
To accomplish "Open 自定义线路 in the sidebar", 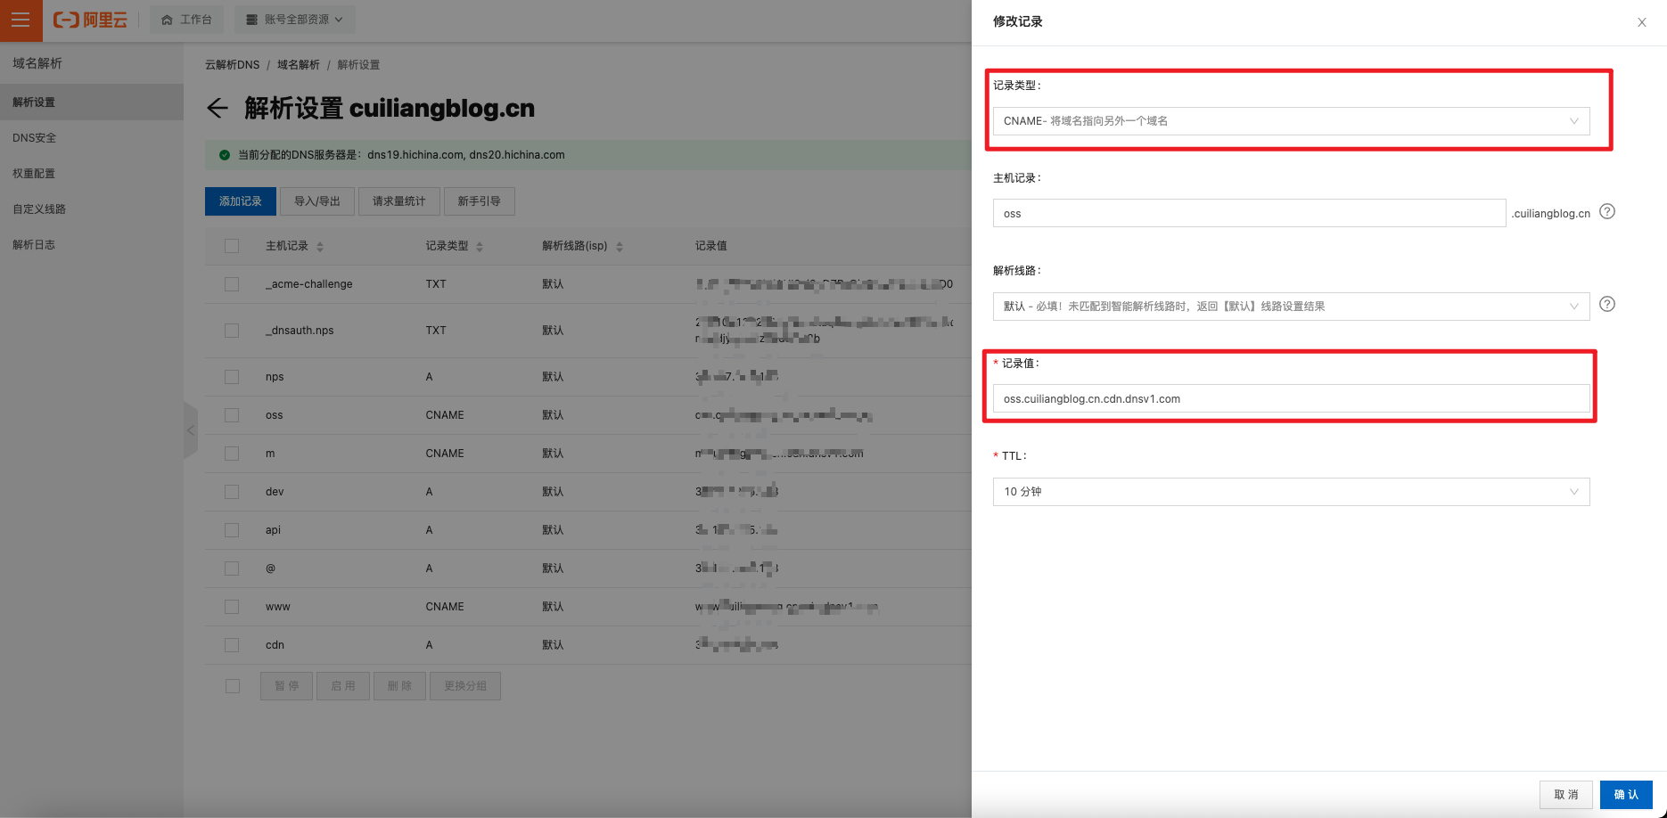I will (x=92, y=209).
